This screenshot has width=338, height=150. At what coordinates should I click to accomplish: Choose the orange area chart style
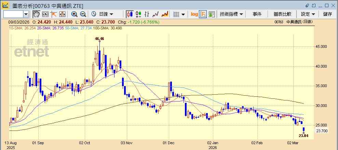(x=165, y=14)
